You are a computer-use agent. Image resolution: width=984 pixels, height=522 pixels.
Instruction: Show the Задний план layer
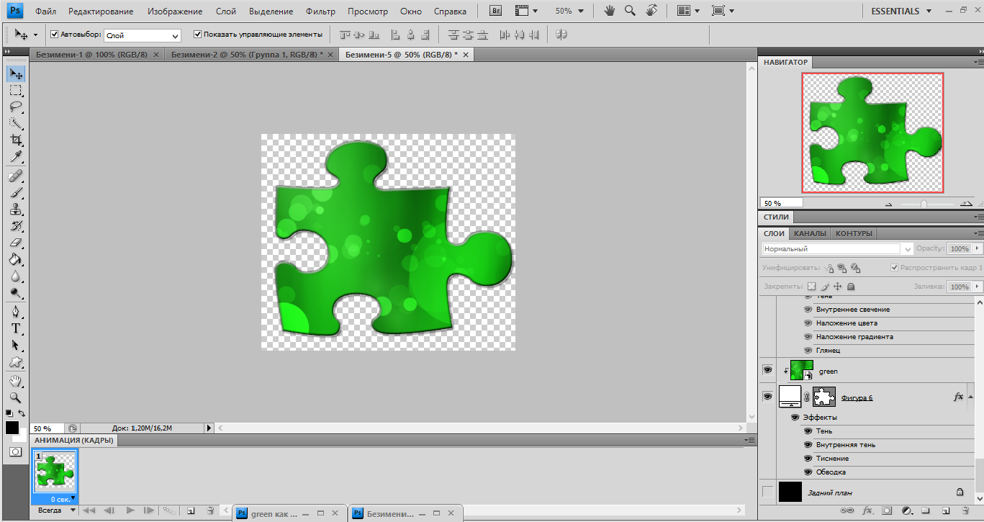click(767, 492)
